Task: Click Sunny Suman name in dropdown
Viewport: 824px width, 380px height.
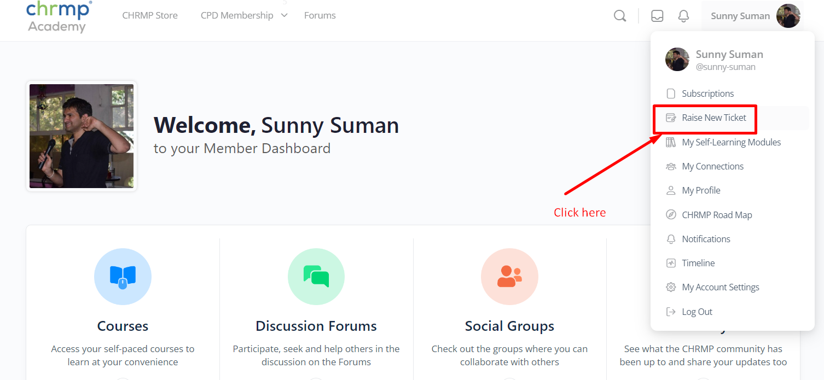Action: pos(729,54)
